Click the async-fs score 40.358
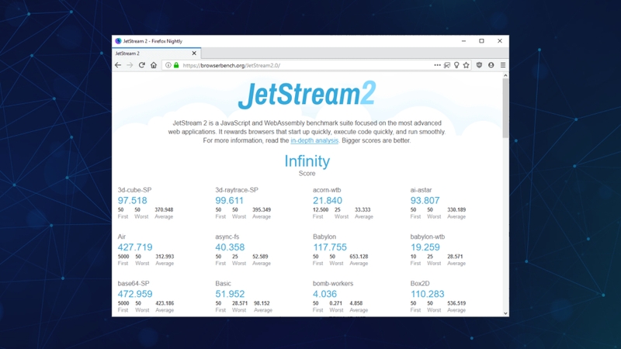The image size is (621, 349). pyautogui.click(x=230, y=247)
